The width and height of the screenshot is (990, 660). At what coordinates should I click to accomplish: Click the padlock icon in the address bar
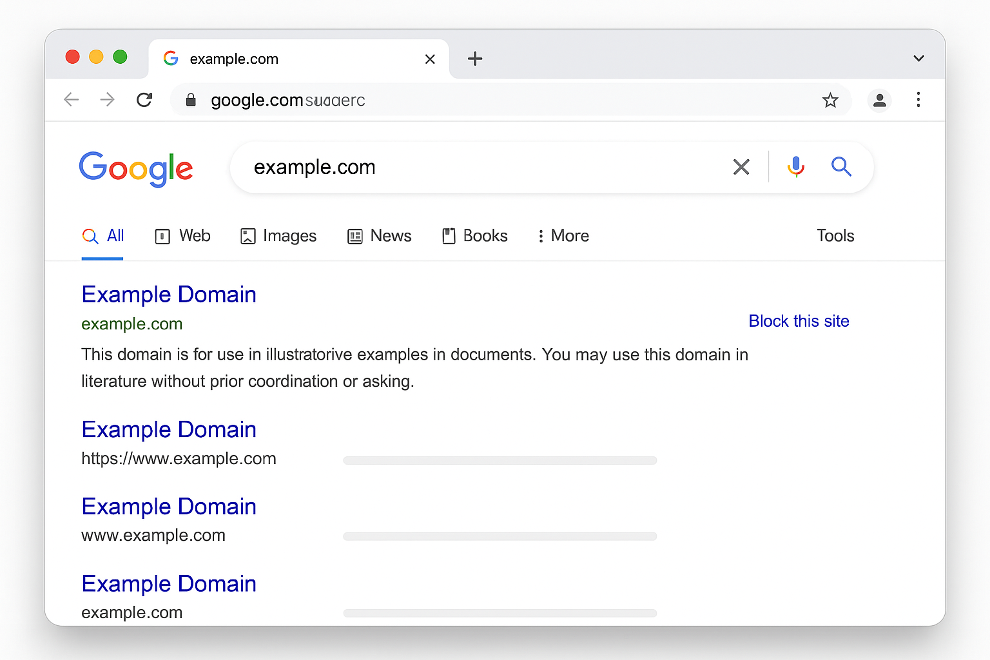point(191,100)
